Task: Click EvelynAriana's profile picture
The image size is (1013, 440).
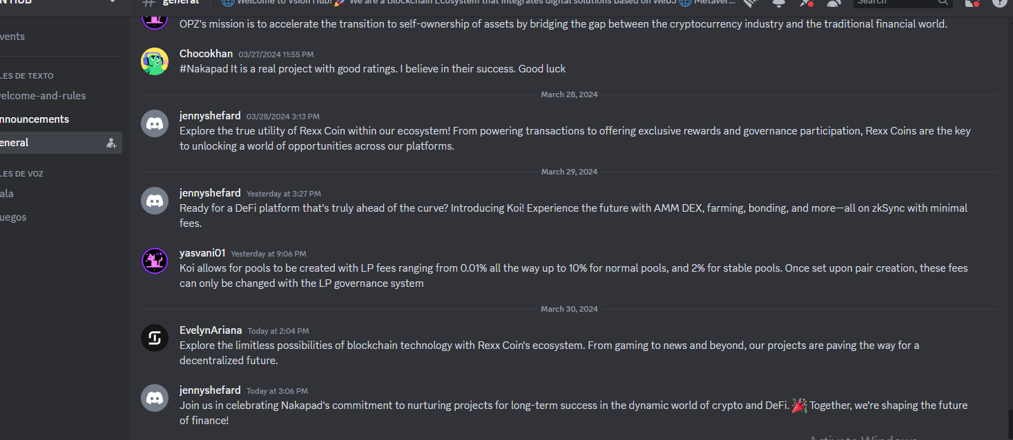Action: (x=155, y=338)
